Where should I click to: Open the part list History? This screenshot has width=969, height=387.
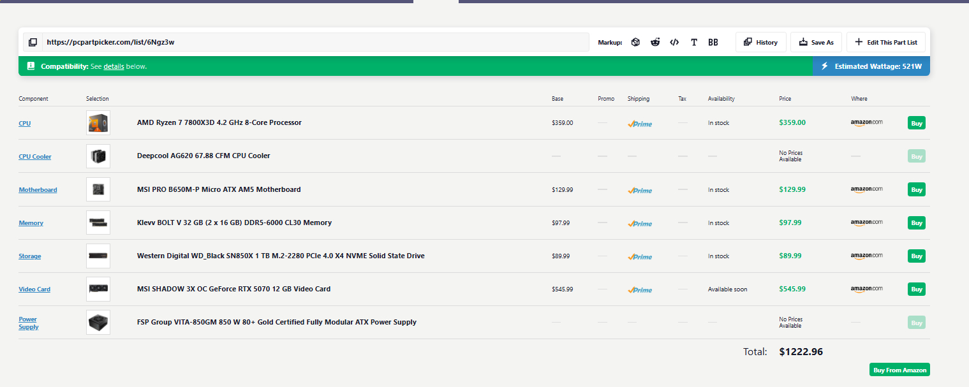(761, 42)
